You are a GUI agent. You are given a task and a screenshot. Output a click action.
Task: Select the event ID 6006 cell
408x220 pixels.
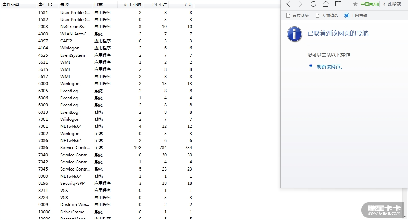[43, 98]
